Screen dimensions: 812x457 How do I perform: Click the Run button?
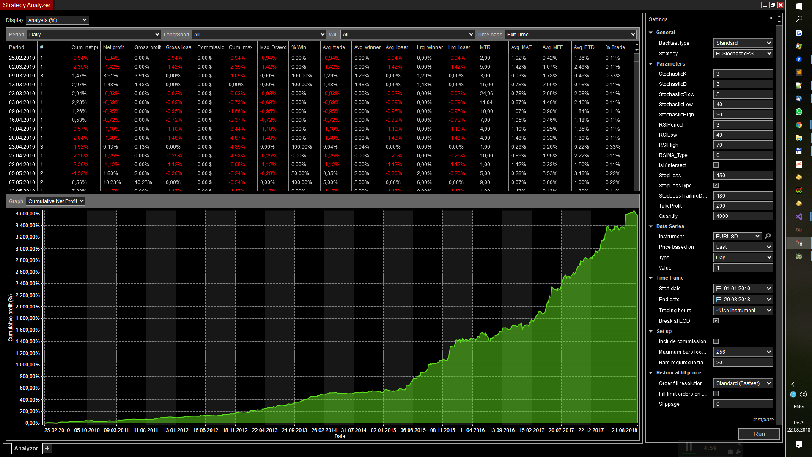759,434
